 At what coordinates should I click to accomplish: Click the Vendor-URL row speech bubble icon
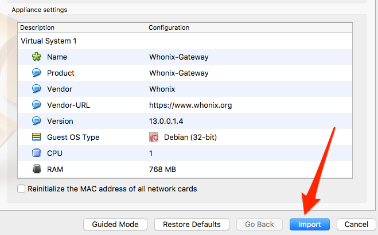36,105
